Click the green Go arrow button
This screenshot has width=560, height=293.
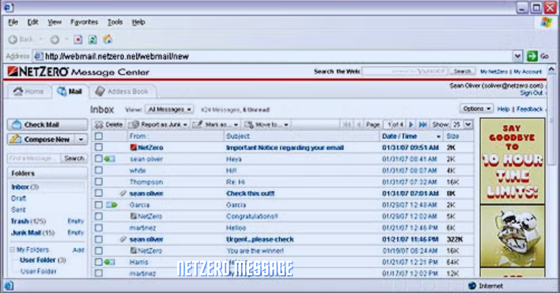click(x=532, y=56)
